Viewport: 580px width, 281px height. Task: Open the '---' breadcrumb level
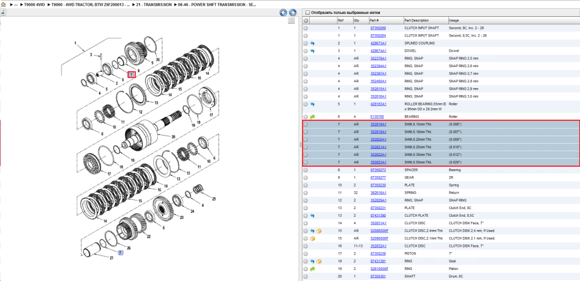click(16, 5)
